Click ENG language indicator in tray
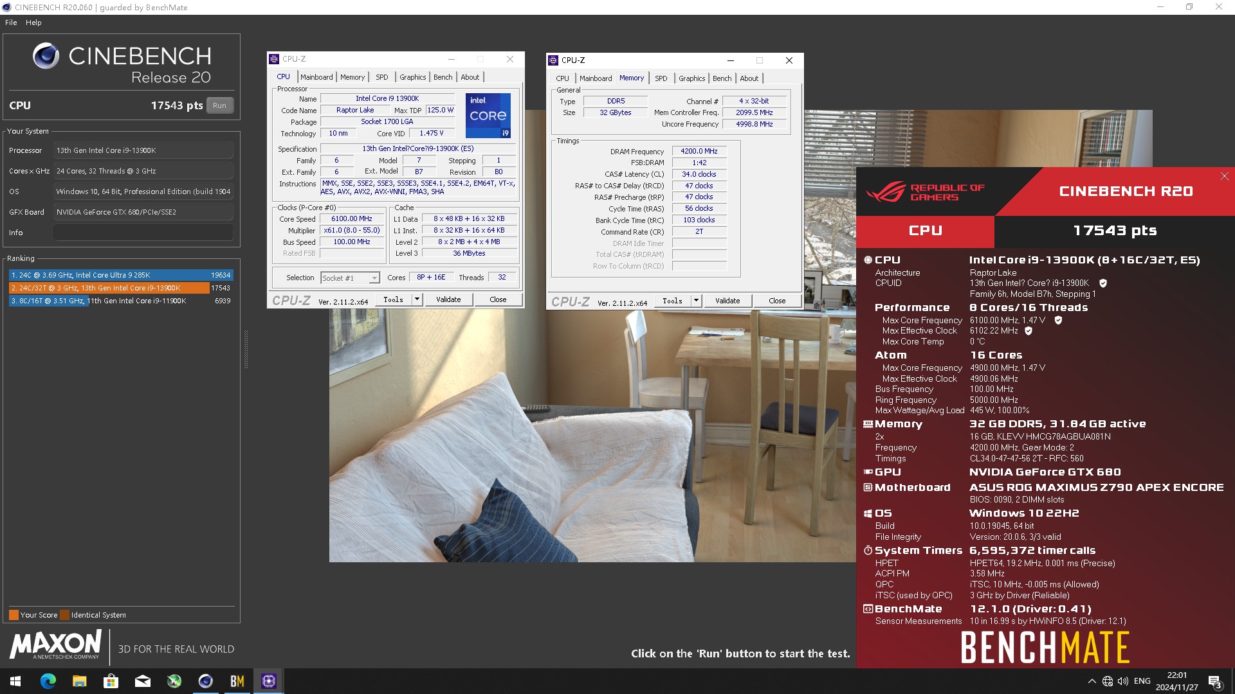Screen dimensions: 1235x694 (1142, 681)
